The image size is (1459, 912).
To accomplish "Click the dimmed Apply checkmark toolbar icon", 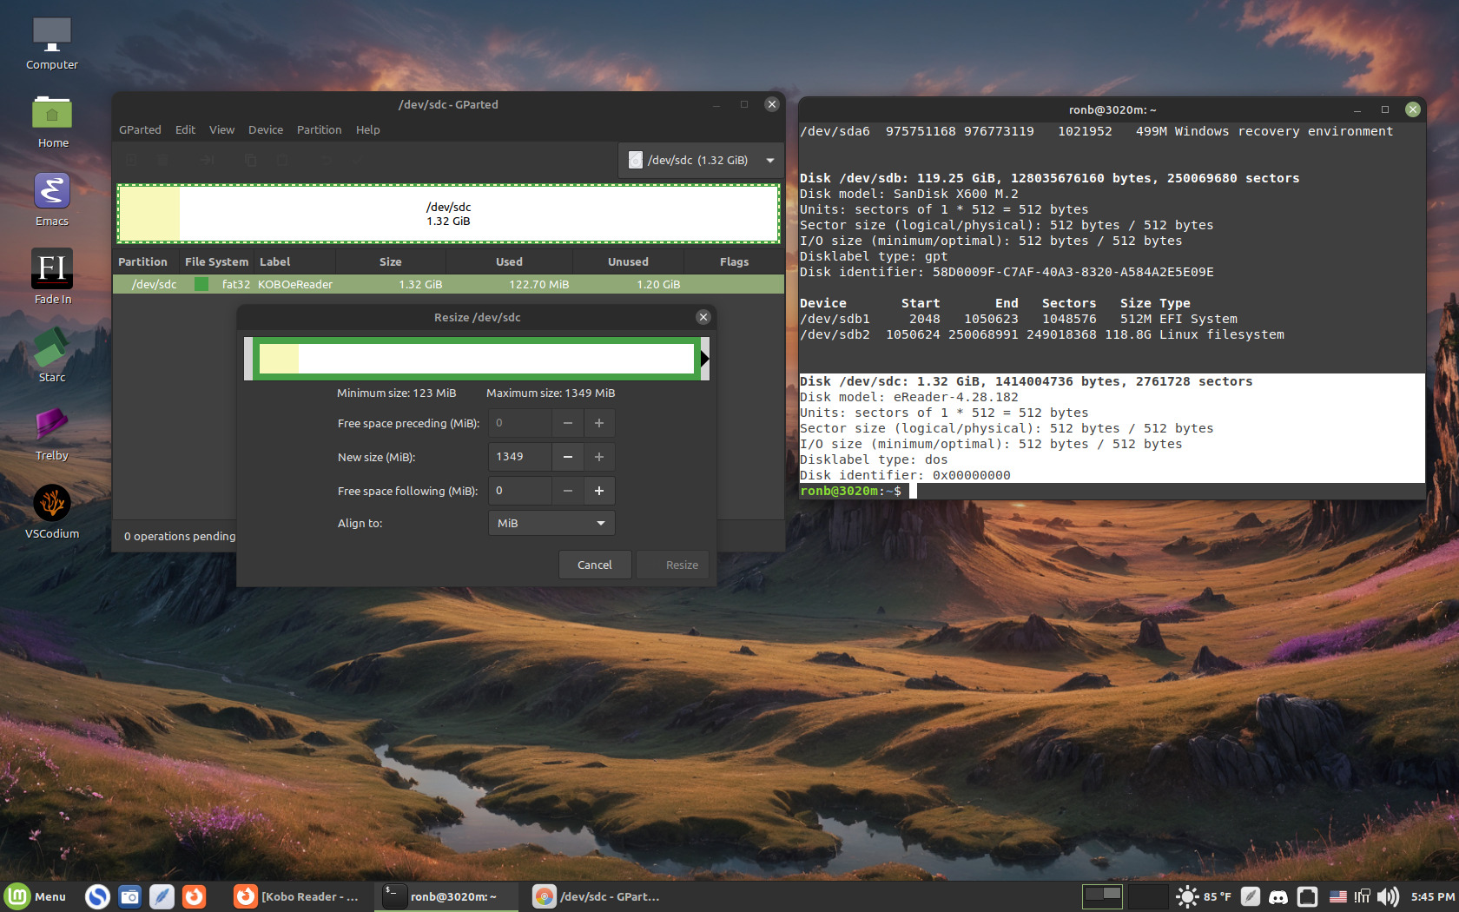I will pos(357,160).
